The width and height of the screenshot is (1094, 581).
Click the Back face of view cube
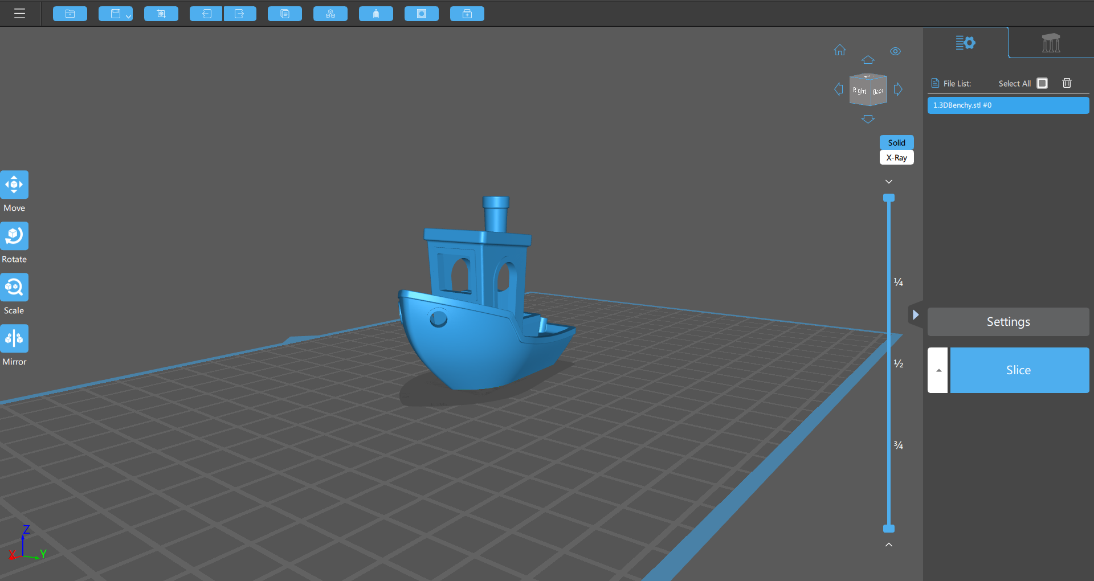(879, 91)
